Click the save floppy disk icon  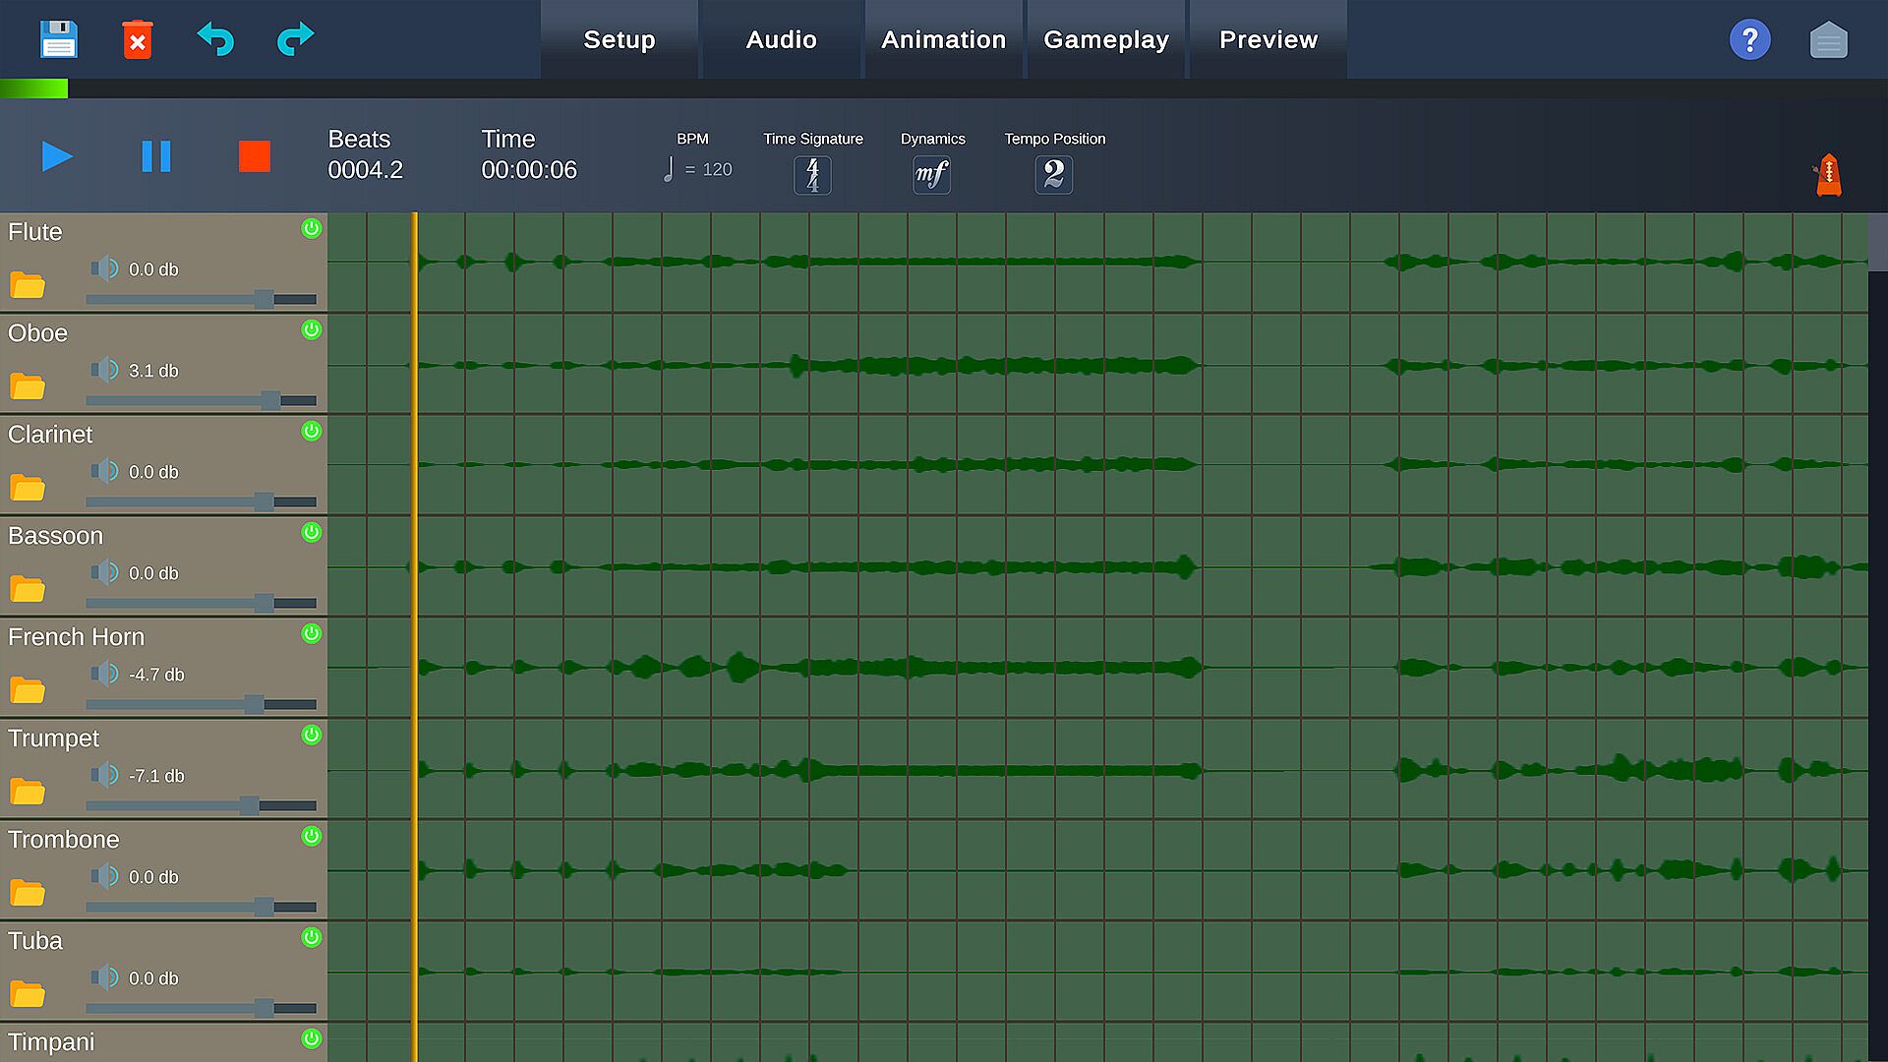pyautogui.click(x=58, y=39)
